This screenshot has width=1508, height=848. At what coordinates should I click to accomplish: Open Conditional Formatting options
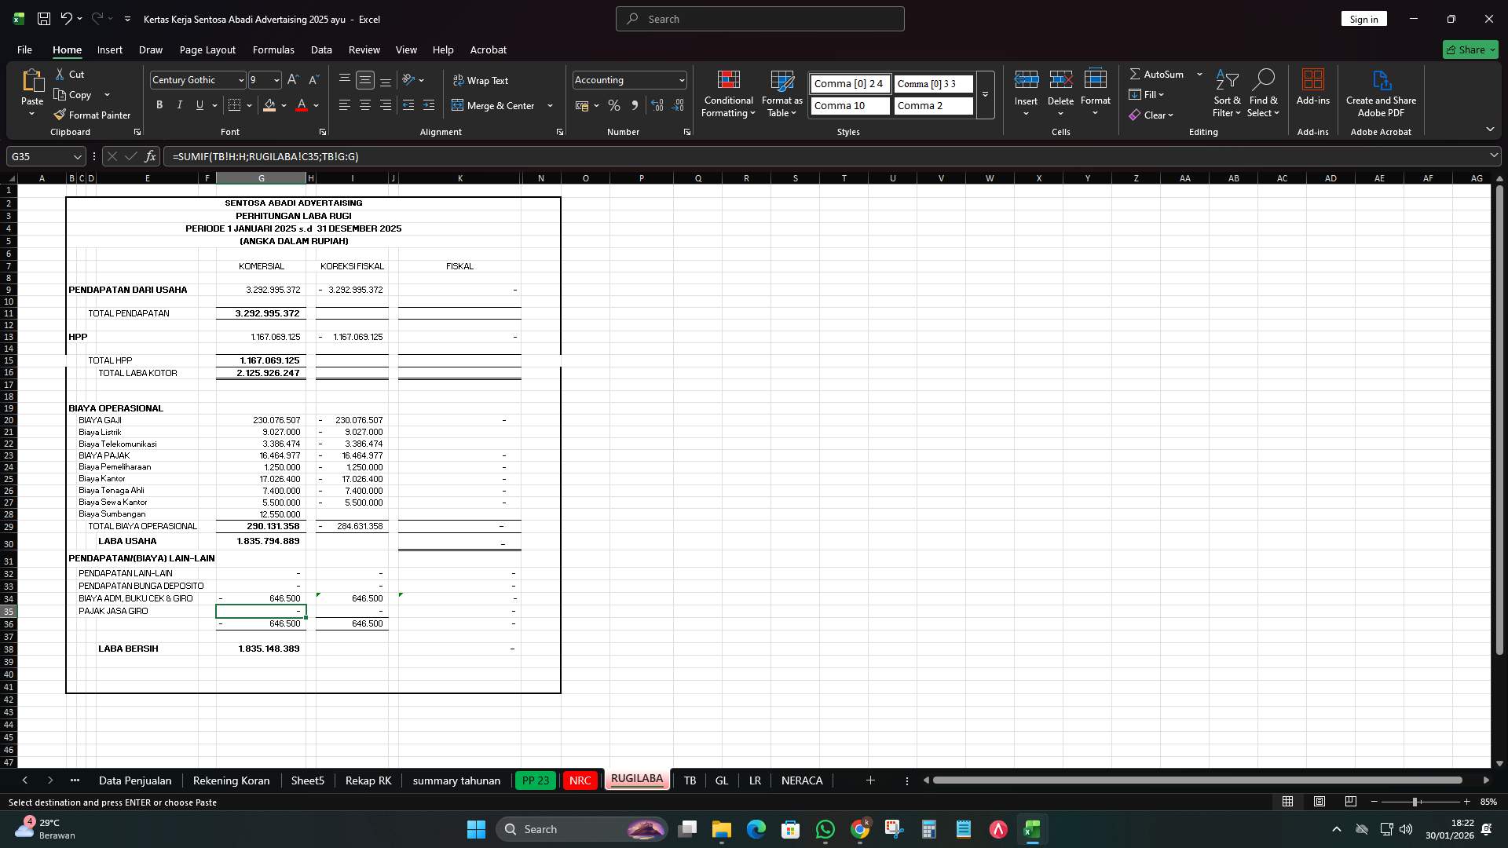(728, 94)
